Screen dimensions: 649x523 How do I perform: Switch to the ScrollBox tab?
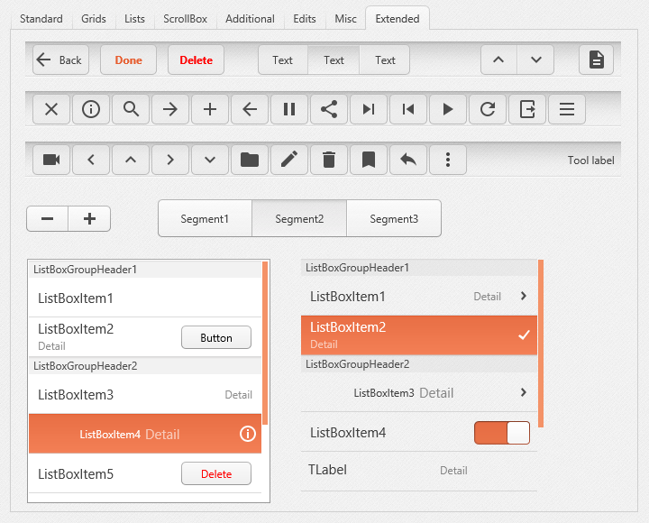pos(185,19)
